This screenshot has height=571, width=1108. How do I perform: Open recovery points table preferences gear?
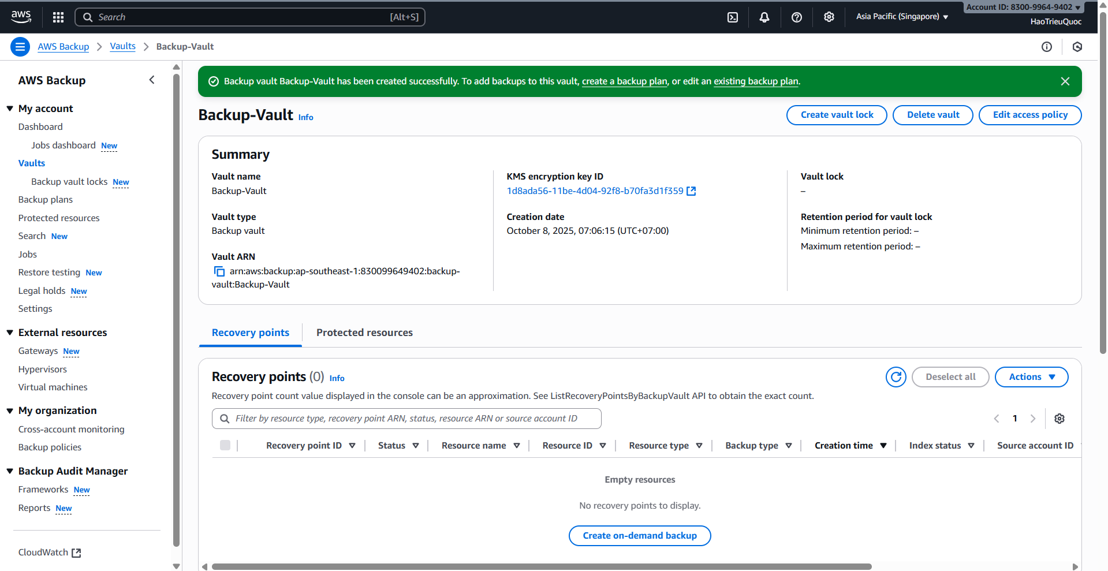(x=1059, y=418)
